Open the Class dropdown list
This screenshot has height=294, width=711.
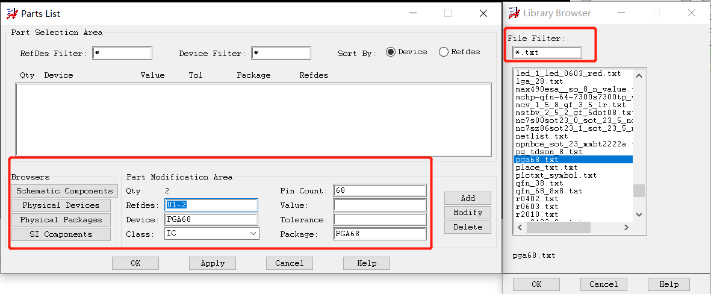253,234
